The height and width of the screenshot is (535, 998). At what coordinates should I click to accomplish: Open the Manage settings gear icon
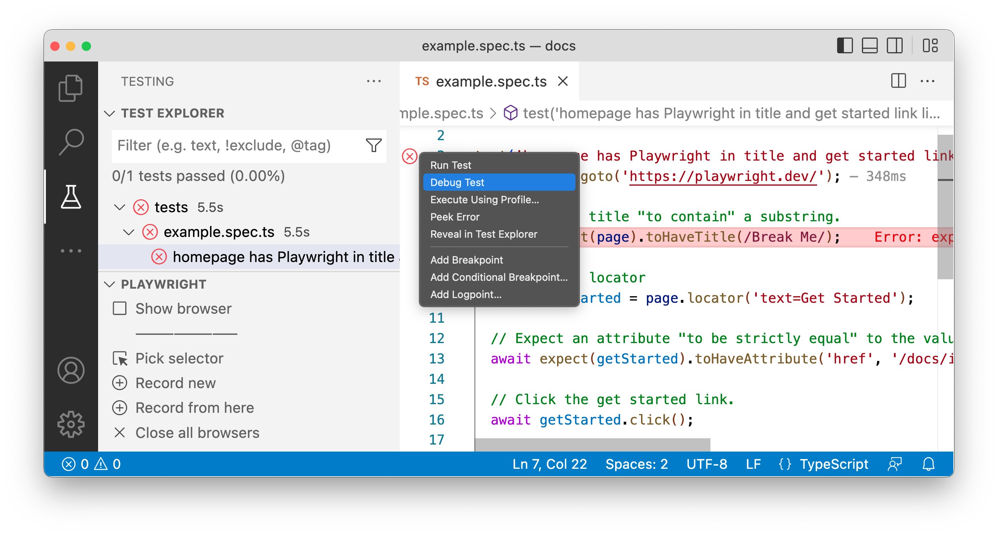pos(72,424)
